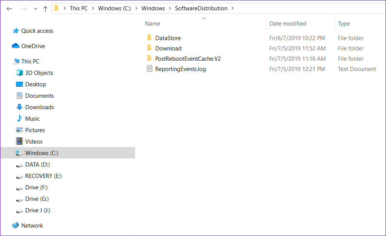The width and height of the screenshot is (386, 236).
Task: Select PostRebootEventCache.V2 folder name
Action: (x=188, y=59)
